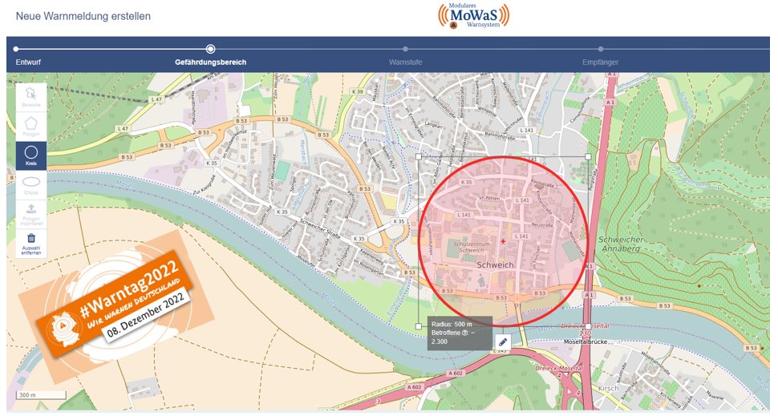Image resolution: width=778 pixels, height=416 pixels.
Task: Select the Polygon drawing tool
Action: (31, 127)
